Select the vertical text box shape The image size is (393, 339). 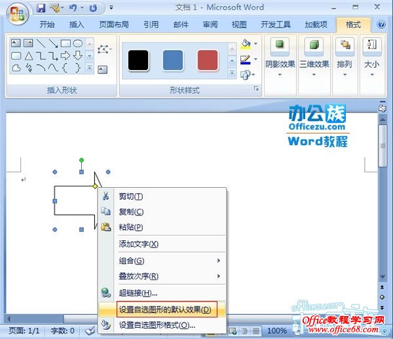28,43
